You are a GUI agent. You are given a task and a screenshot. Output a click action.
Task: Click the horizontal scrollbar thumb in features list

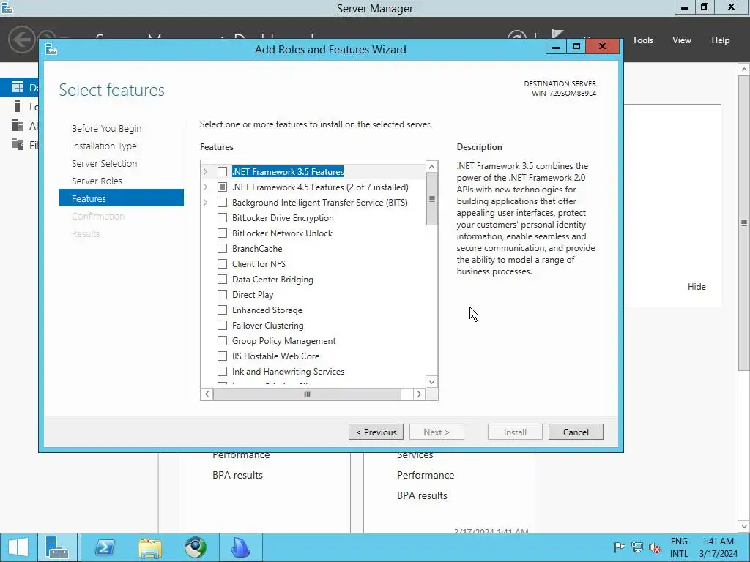pyautogui.click(x=307, y=394)
